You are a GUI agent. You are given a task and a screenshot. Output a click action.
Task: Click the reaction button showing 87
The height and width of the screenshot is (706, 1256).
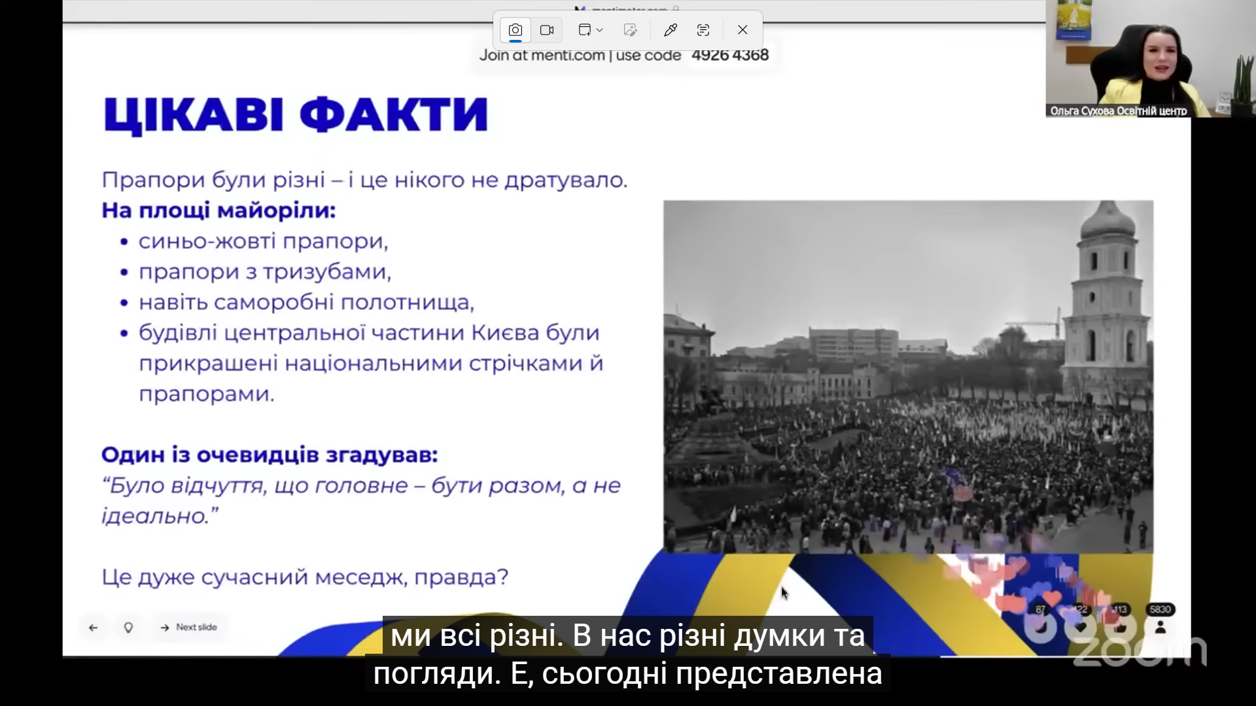pyautogui.click(x=1041, y=628)
